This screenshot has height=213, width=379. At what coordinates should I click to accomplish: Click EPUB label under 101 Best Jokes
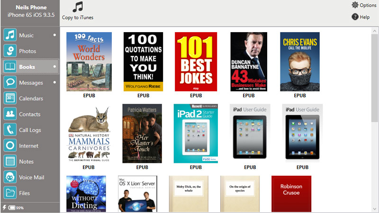[196, 96]
